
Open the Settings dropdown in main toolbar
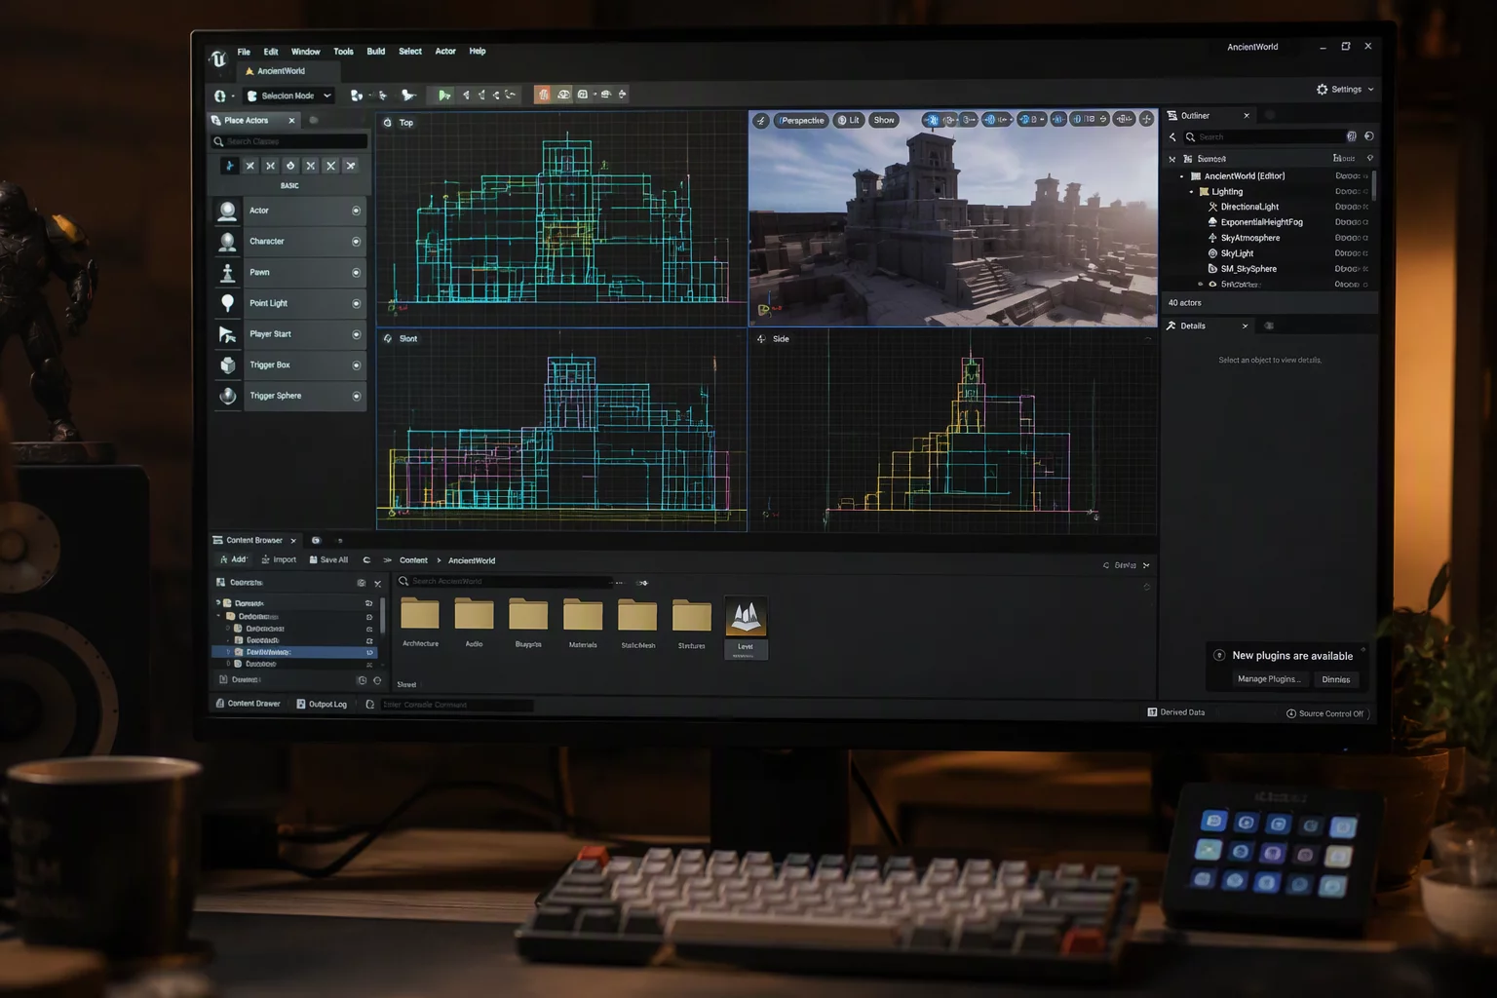(1345, 90)
